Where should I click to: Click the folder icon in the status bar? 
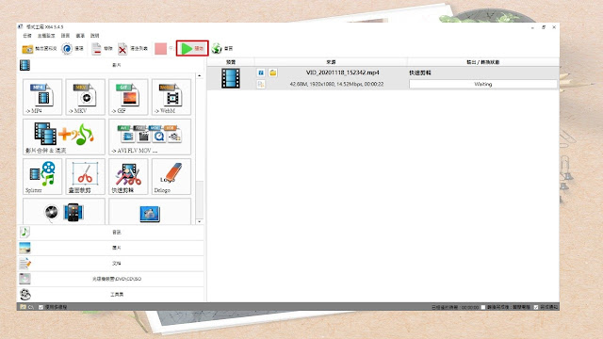click(x=23, y=307)
